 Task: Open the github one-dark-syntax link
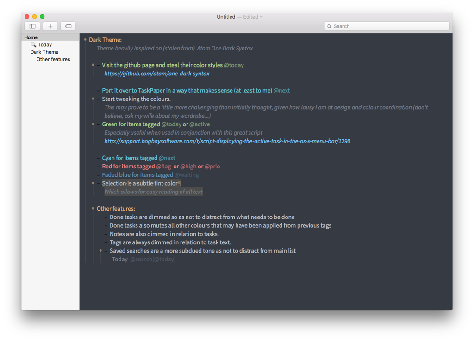click(156, 73)
